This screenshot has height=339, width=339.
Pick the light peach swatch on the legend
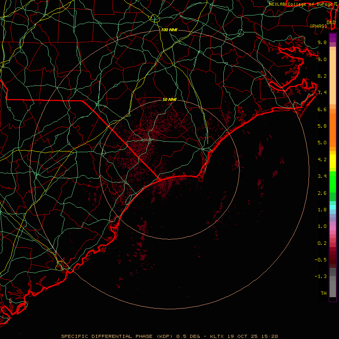(x=333, y=77)
